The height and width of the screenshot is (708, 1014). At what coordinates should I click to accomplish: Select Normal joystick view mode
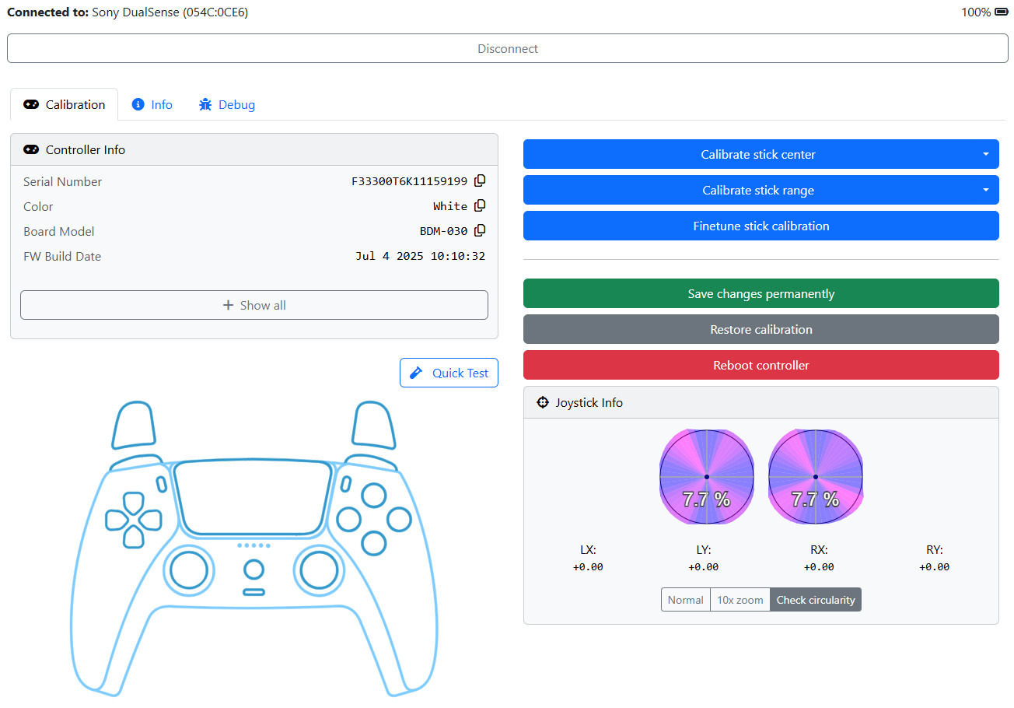click(686, 600)
